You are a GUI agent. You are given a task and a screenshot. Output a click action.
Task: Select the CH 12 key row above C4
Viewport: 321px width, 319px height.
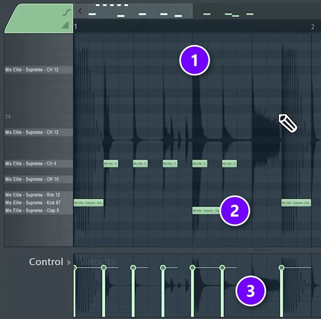pyautogui.click(x=39, y=69)
